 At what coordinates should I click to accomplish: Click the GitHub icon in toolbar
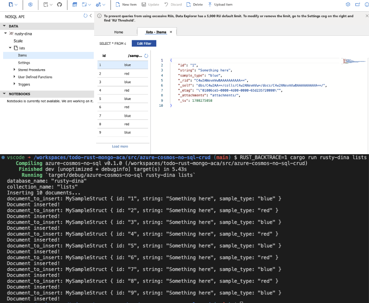coord(59,5)
